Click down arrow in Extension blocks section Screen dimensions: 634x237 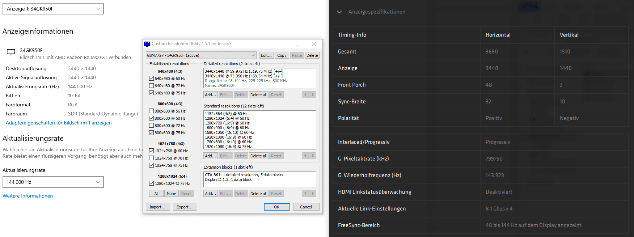313,194
